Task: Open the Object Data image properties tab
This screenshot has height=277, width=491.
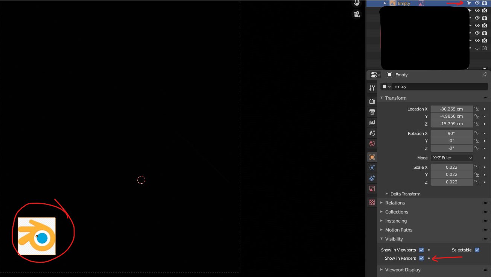Action: pyautogui.click(x=372, y=189)
